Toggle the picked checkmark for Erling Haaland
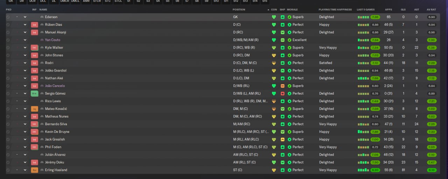The height and width of the screenshot is (179, 448). pyautogui.click(x=8, y=170)
